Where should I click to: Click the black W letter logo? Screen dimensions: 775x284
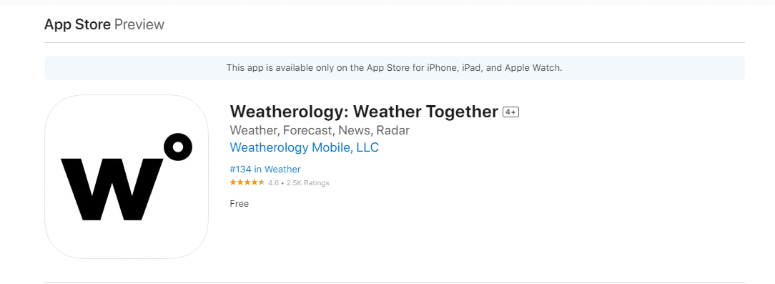pyautogui.click(x=112, y=190)
